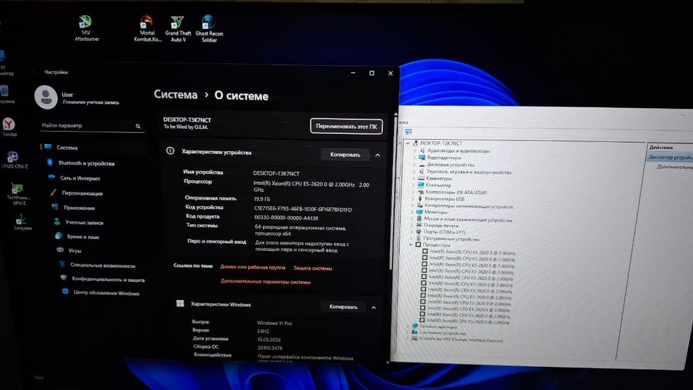Expand Аудиовходы и аудиовыходы node
Viewport: 693px width, 390px height.
[x=414, y=150]
